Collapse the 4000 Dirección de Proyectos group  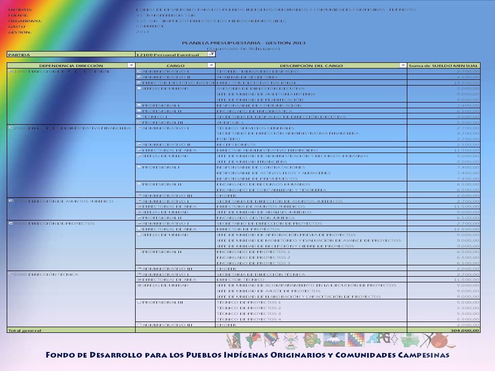tap(11, 223)
